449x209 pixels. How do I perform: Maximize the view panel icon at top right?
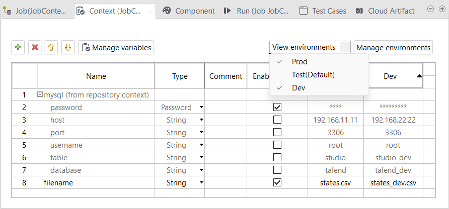point(442,9)
